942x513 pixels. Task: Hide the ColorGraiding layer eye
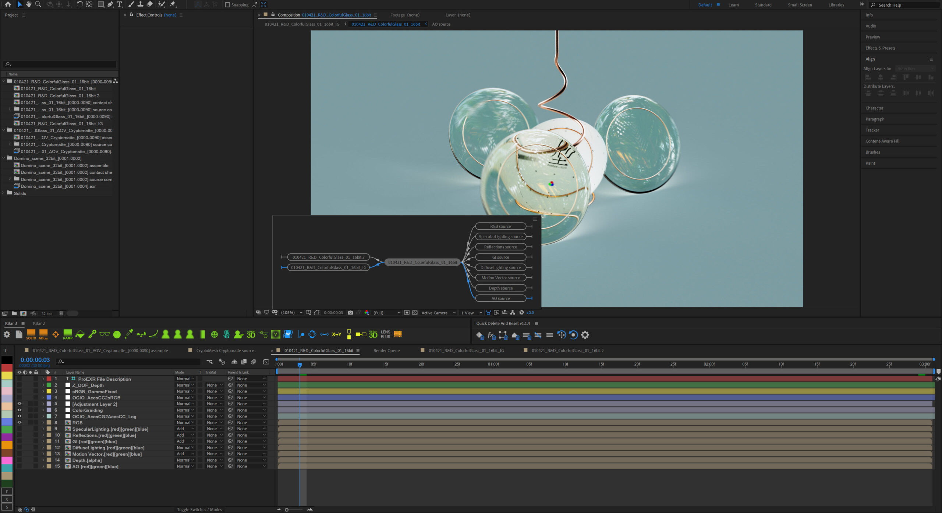click(20, 410)
